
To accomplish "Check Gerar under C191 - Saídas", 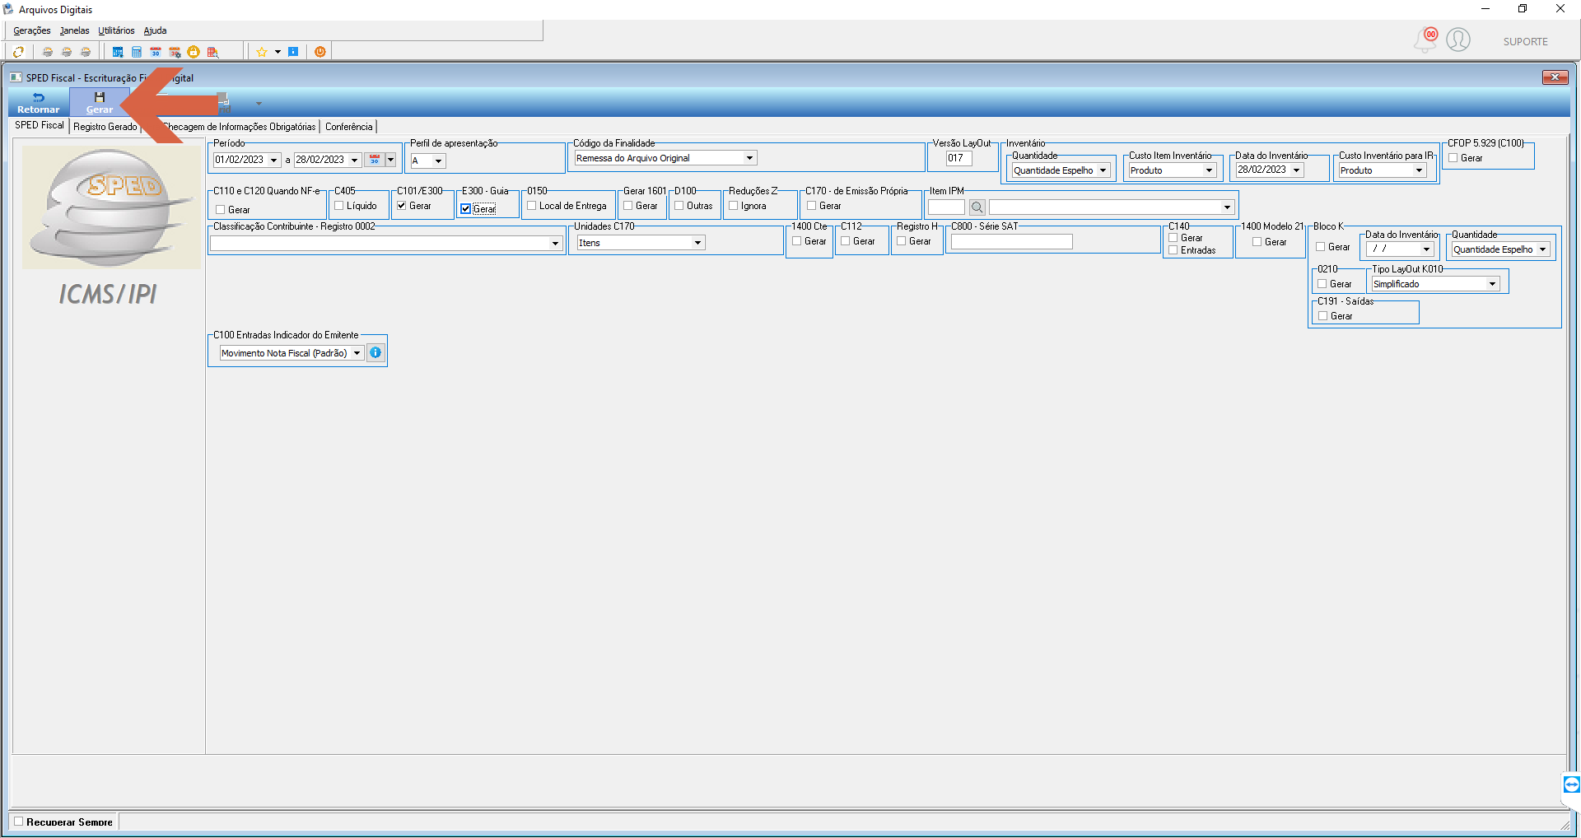I will 1323,316.
